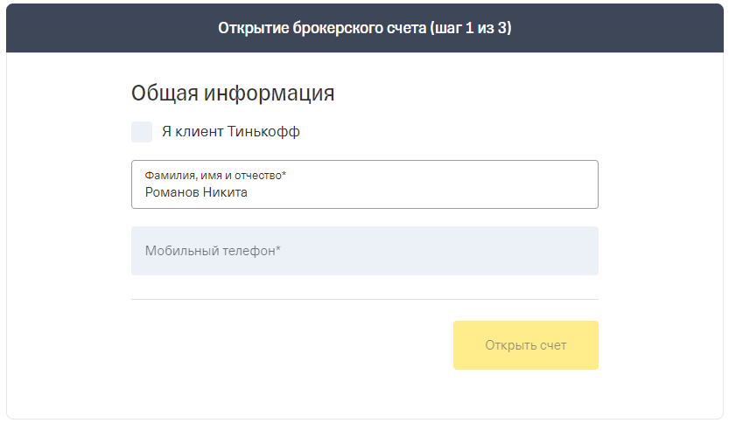Click the "Я клиент Тинькофф" label text
Viewport: 736px width, 430px height.
coord(231,132)
